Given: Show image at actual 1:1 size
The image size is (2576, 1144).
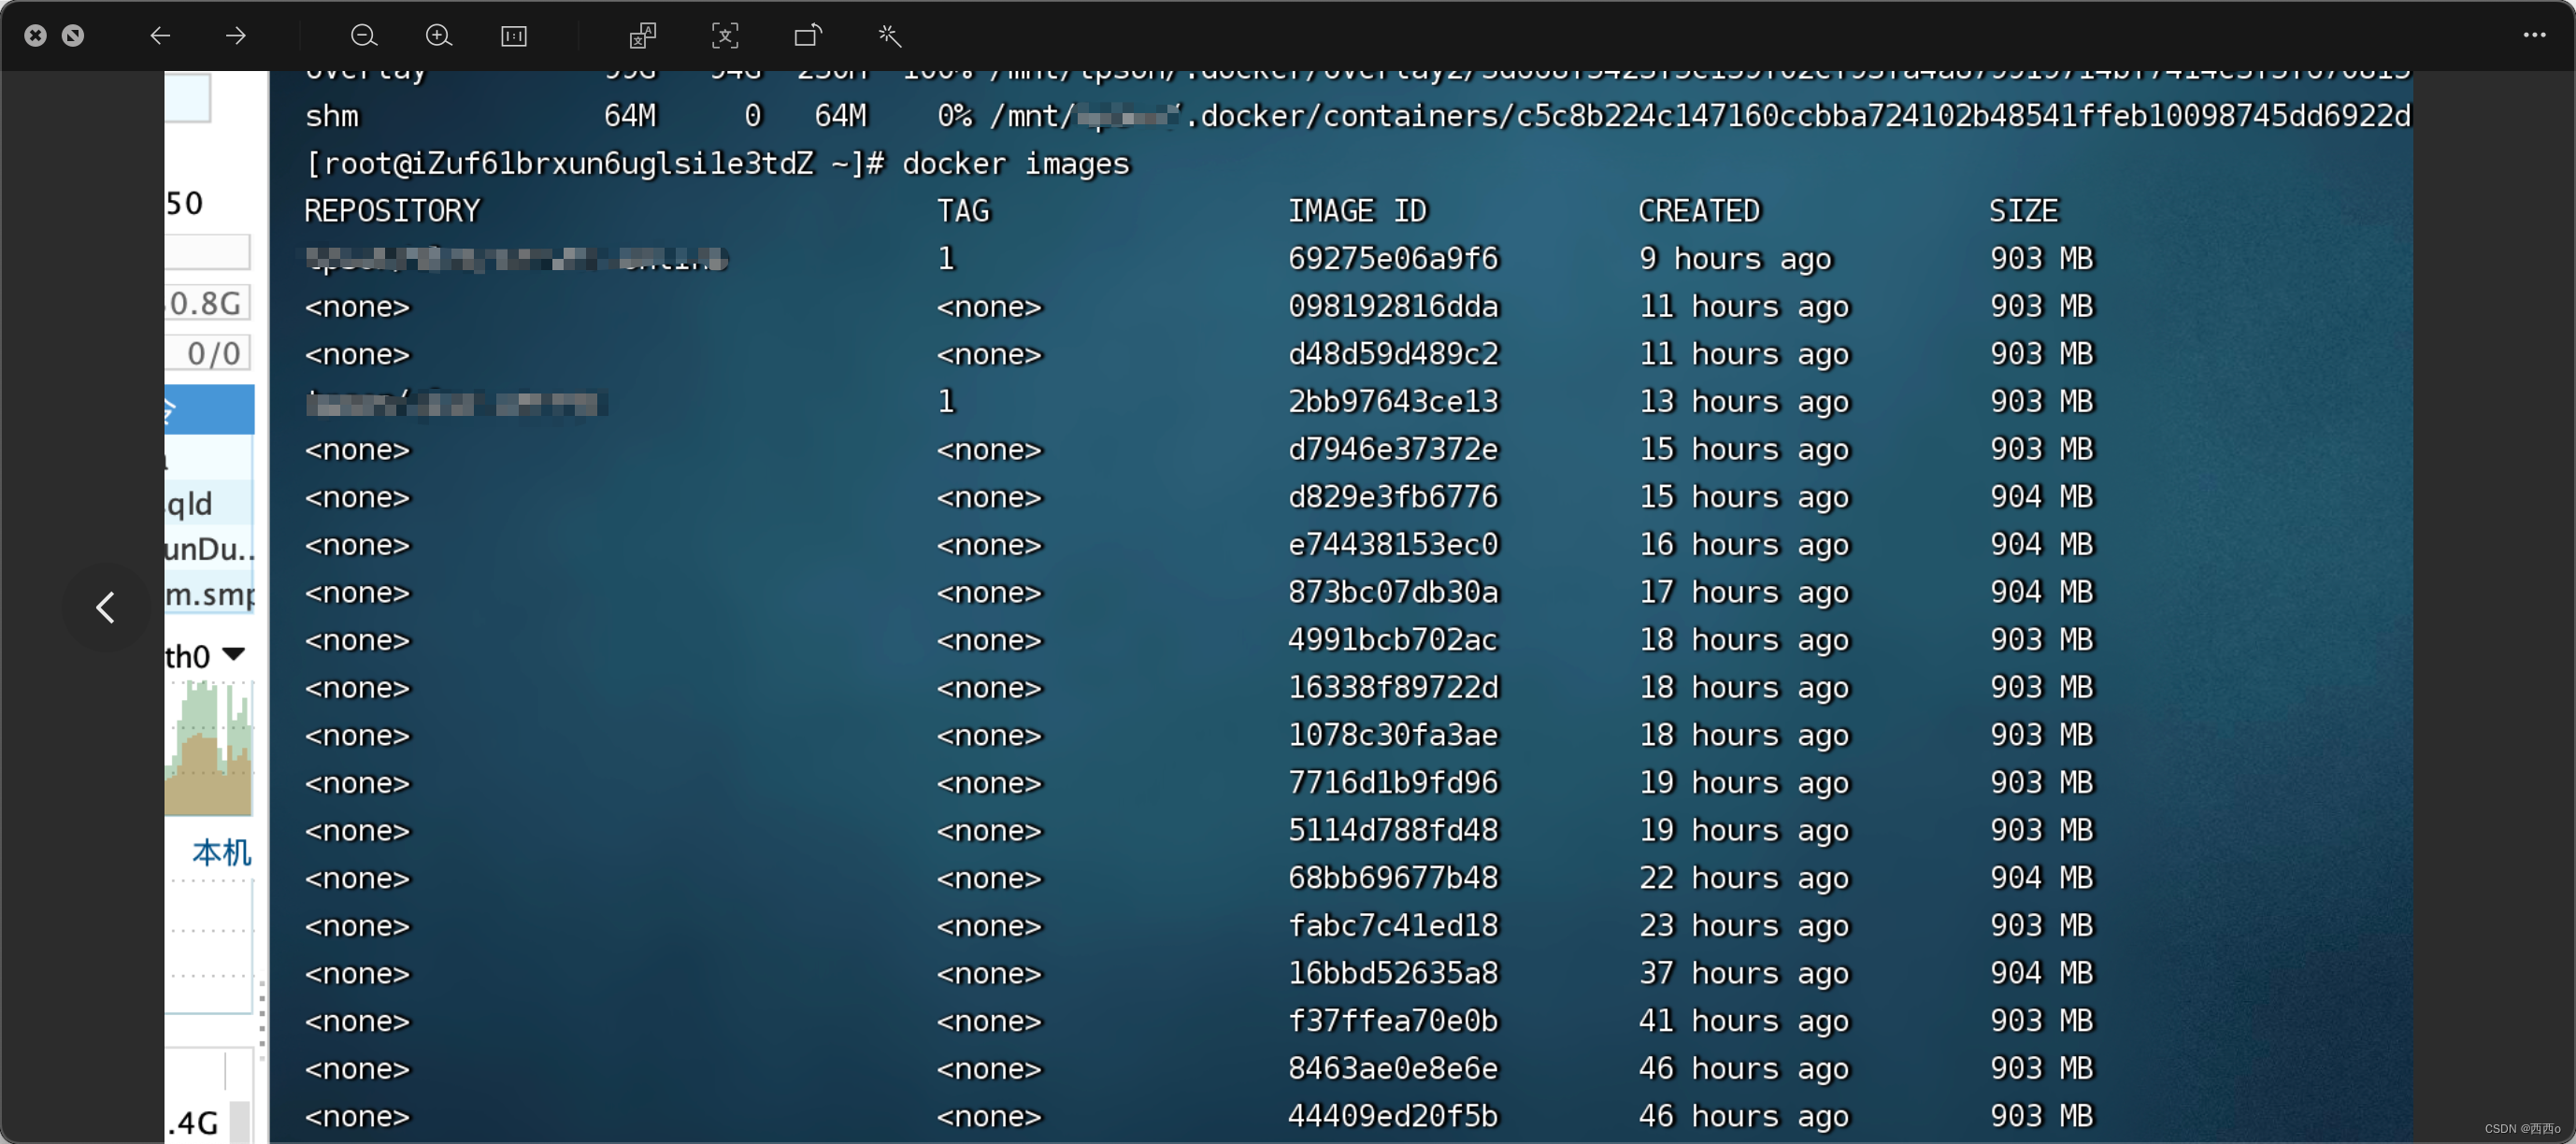Looking at the screenshot, I should [513, 36].
